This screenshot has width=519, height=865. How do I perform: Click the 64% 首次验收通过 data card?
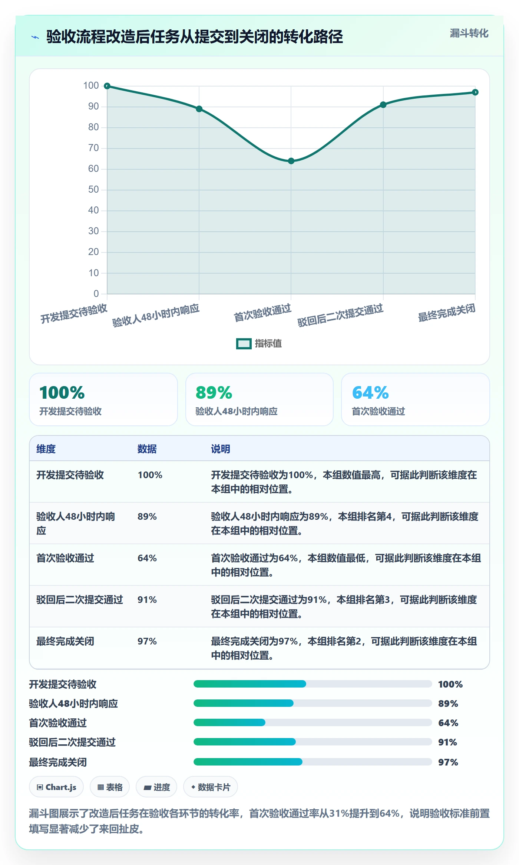tap(416, 399)
